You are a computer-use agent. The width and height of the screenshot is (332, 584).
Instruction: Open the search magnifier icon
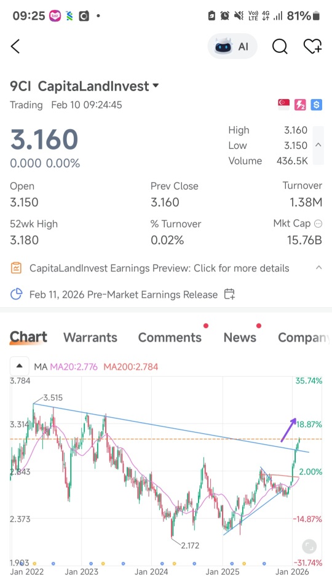click(x=280, y=47)
